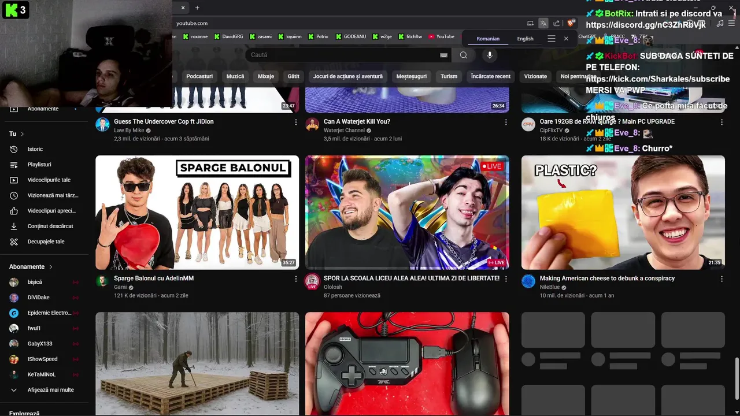Open options menu for Oare 192GB de RAM video

point(721,122)
